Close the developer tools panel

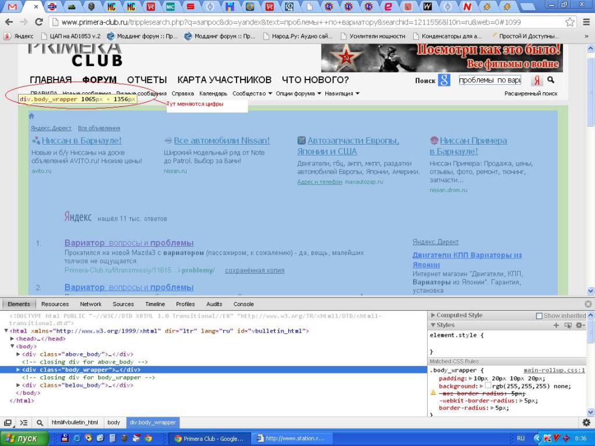coord(588,304)
